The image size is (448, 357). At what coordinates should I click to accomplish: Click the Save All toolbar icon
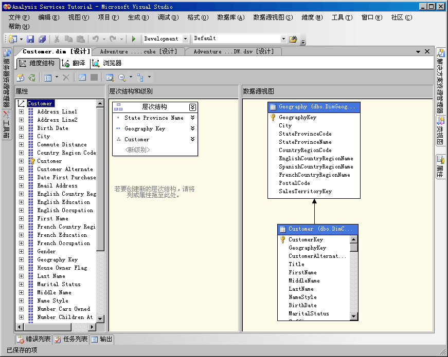[42, 39]
